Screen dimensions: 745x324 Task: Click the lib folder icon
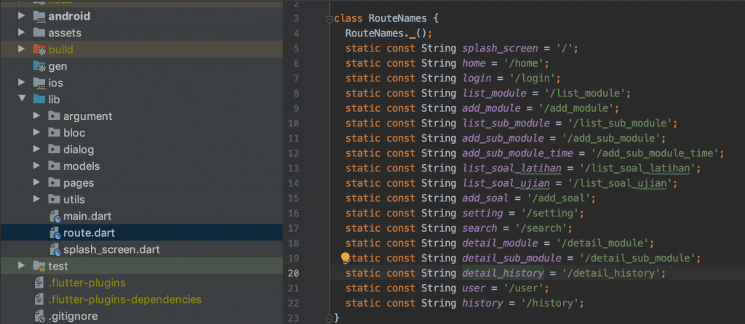coord(39,99)
